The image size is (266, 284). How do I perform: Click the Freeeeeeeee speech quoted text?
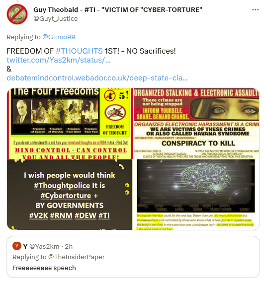pos(44,268)
